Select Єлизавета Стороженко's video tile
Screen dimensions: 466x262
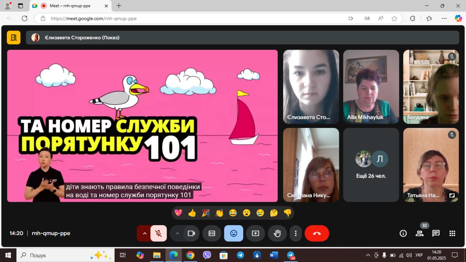coord(311,87)
